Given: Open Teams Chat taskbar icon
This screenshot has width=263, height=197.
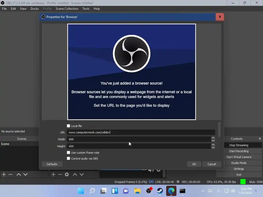Looking at the screenshot, I should click(126, 191).
